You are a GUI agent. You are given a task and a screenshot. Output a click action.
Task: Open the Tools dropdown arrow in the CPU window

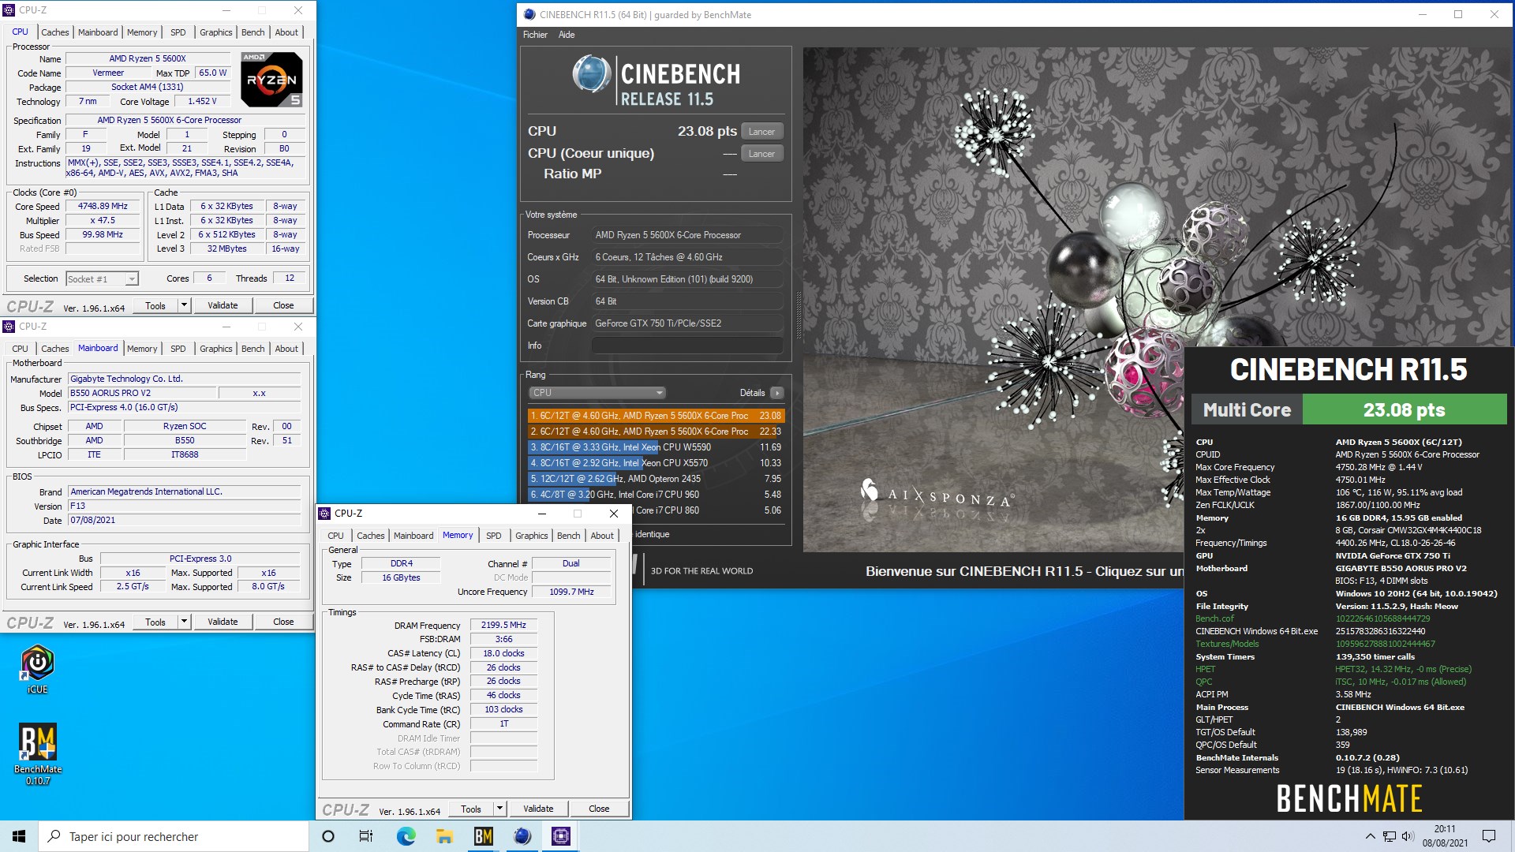tap(184, 305)
